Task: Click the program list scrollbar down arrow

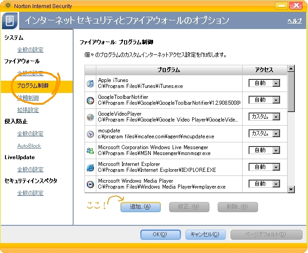Action: [291, 190]
